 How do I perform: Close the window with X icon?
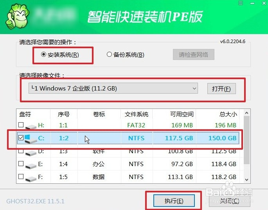pyautogui.click(x=264, y=3)
